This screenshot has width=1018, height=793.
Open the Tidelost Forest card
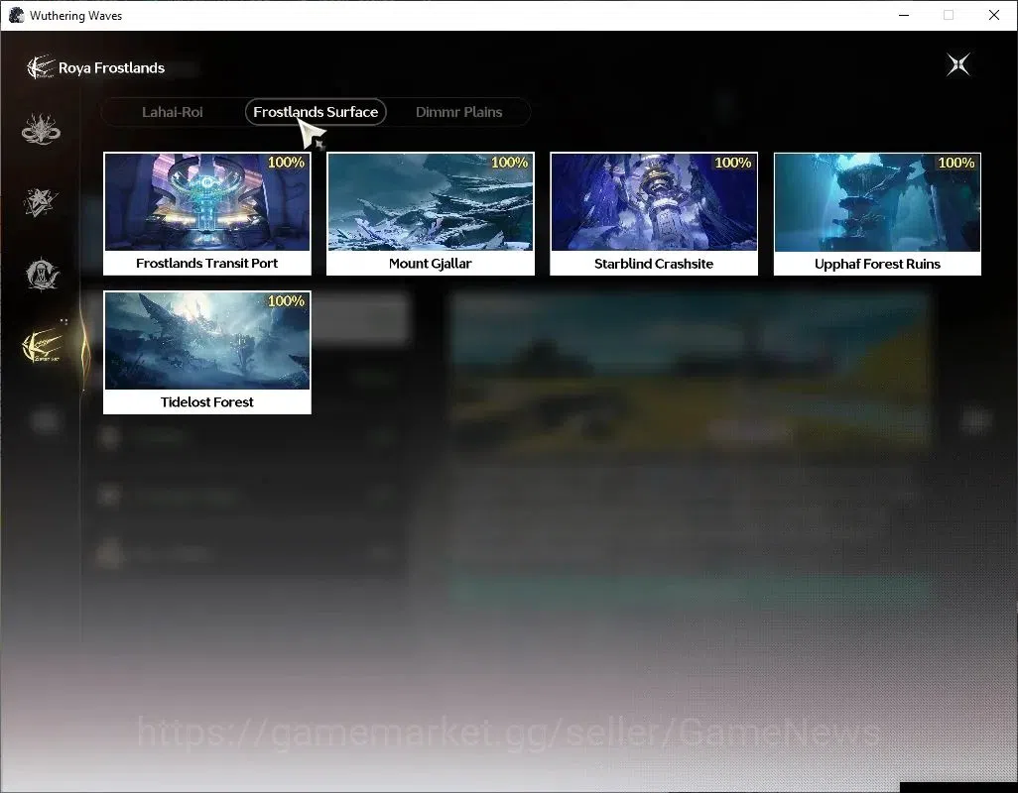(x=207, y=352)
